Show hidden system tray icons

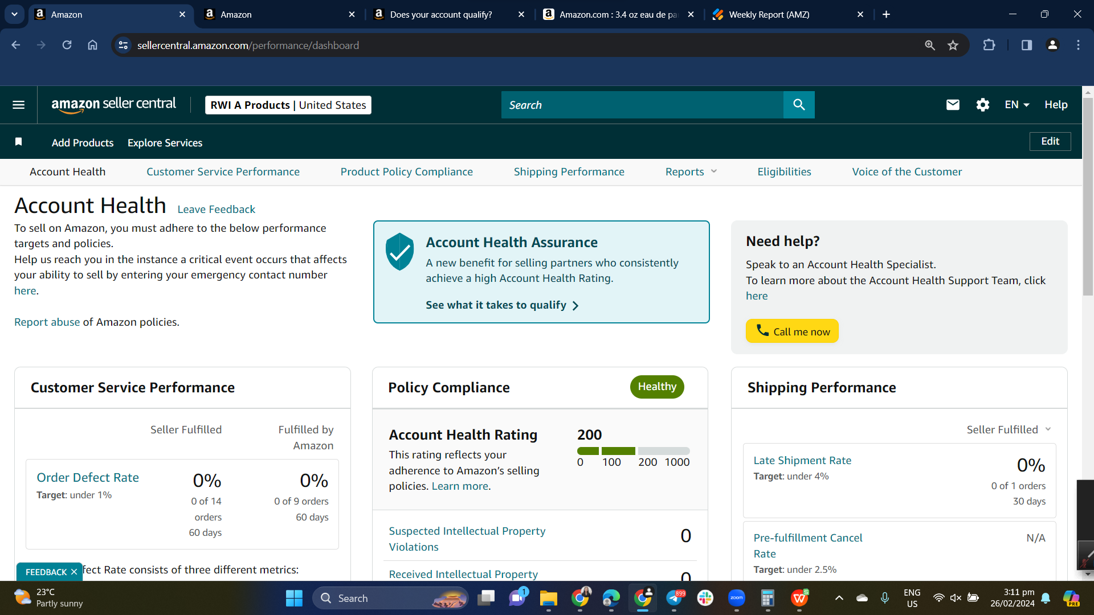[839, 598]
